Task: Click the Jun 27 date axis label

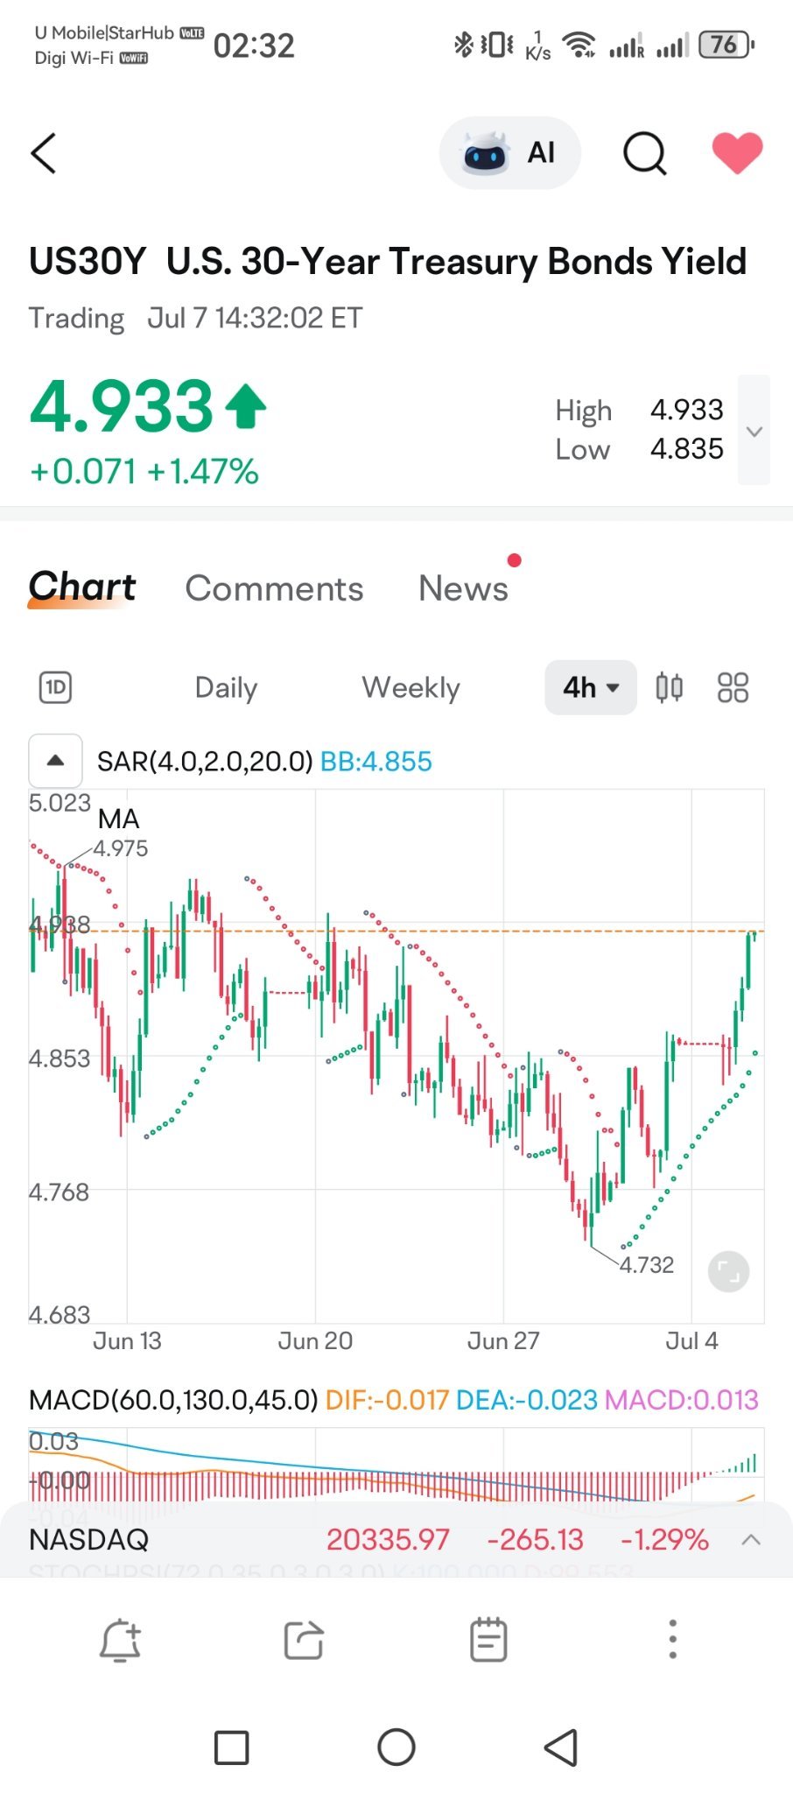Action: click(503, 1341)
